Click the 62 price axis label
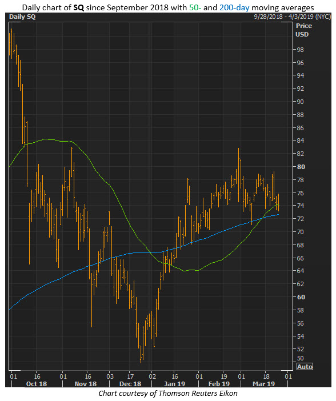 pyautogui.click(x=300, y=284)
